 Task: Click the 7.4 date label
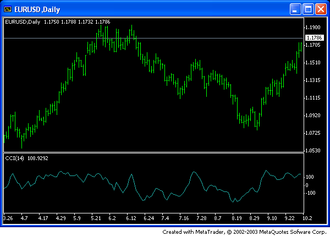point(165,218)
